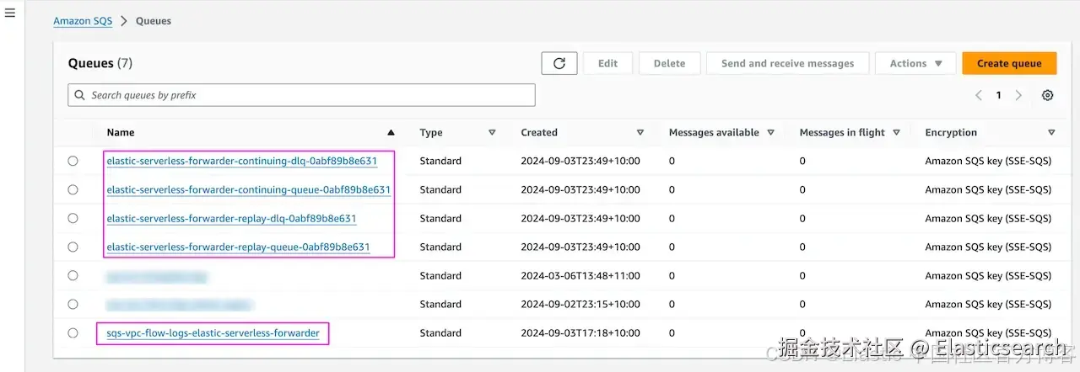Sort by the Created column arrow
The height and width of the screenshot is (372, 1080).
coord(640,132)
